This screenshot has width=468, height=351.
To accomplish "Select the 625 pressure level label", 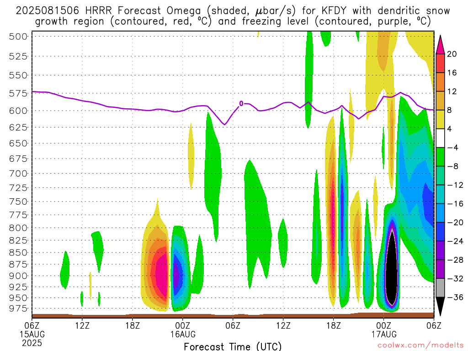I will pyautogui.click(x=18, y=128).
